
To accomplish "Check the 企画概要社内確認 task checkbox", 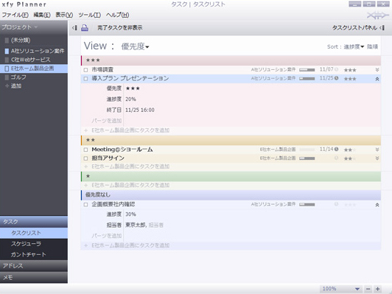I will pyautogui.click(x=85, y=205).
